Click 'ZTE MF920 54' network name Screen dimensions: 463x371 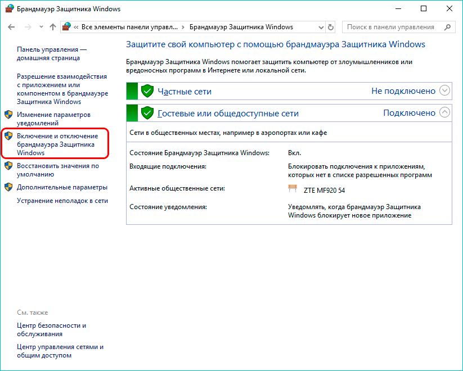coord(324,191)
